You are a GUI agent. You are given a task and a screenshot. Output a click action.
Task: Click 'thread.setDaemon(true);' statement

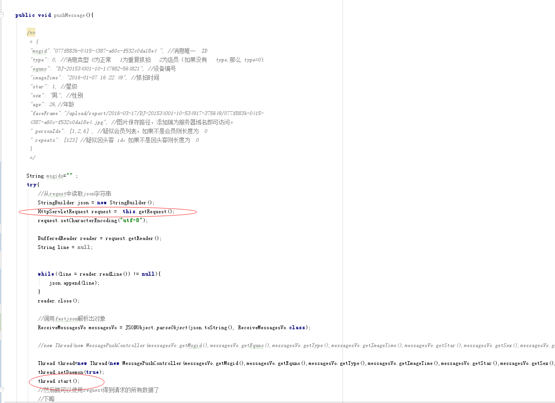pos(71,372)
